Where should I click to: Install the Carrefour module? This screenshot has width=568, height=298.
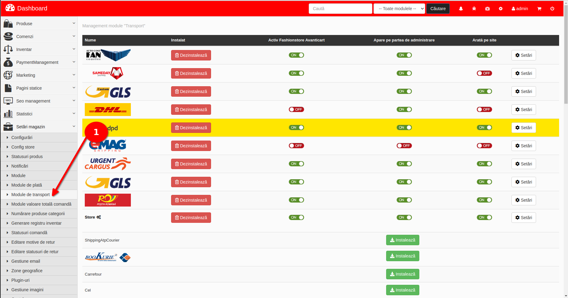click(403, 274)
